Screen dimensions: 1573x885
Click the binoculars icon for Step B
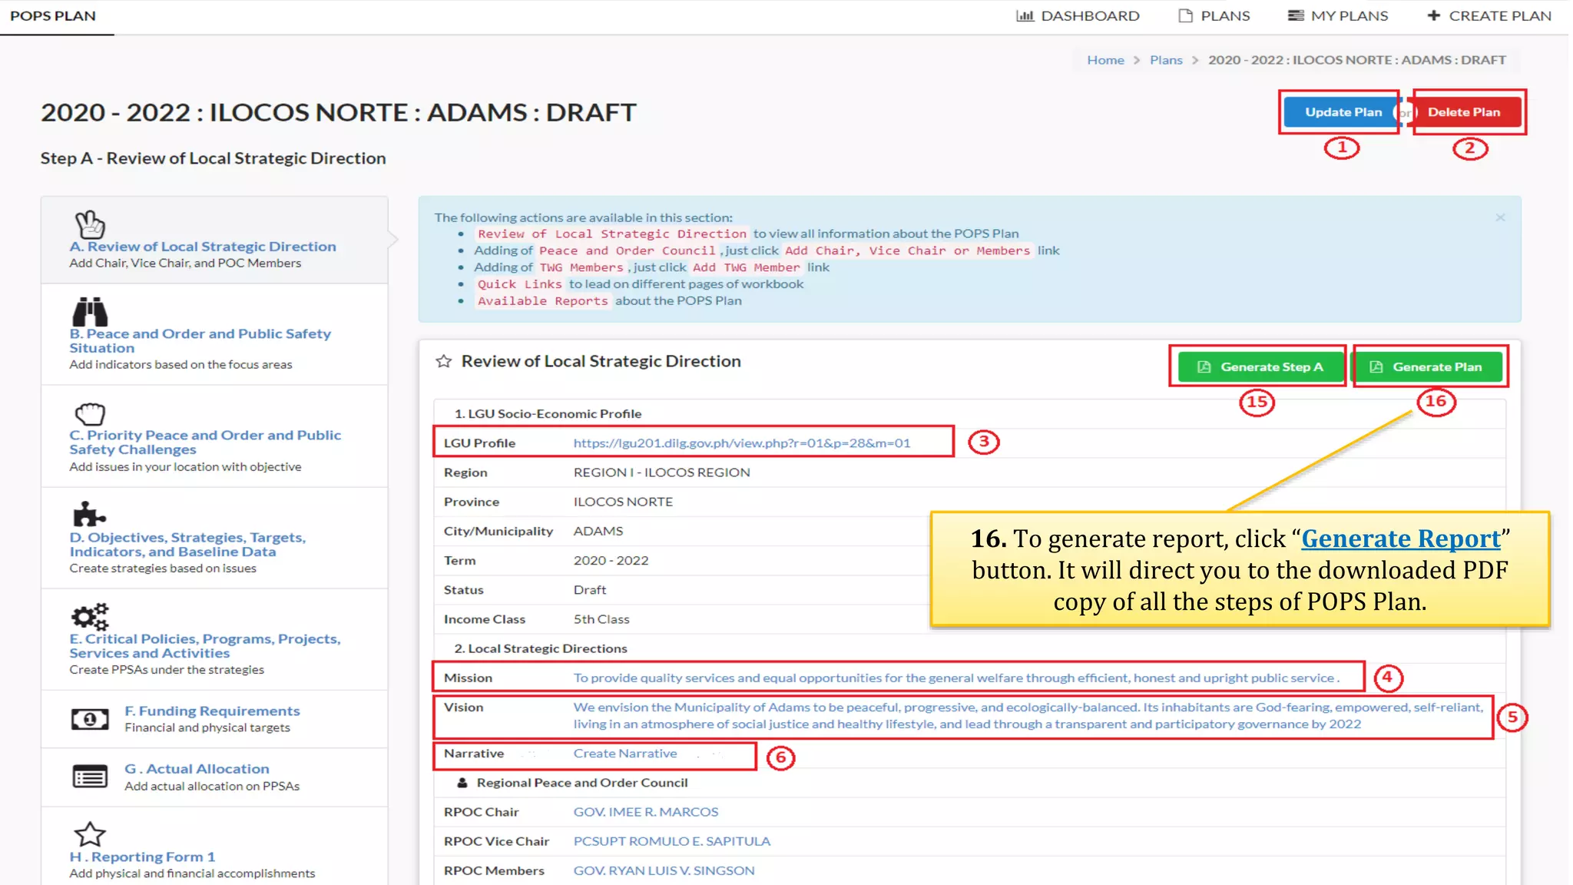(90, 312)
